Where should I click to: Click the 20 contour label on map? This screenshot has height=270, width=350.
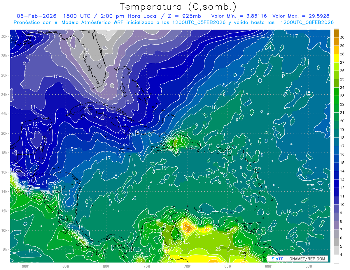coord(204,216)
